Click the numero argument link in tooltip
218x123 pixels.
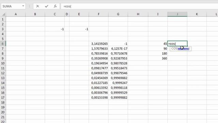point(183,49)
